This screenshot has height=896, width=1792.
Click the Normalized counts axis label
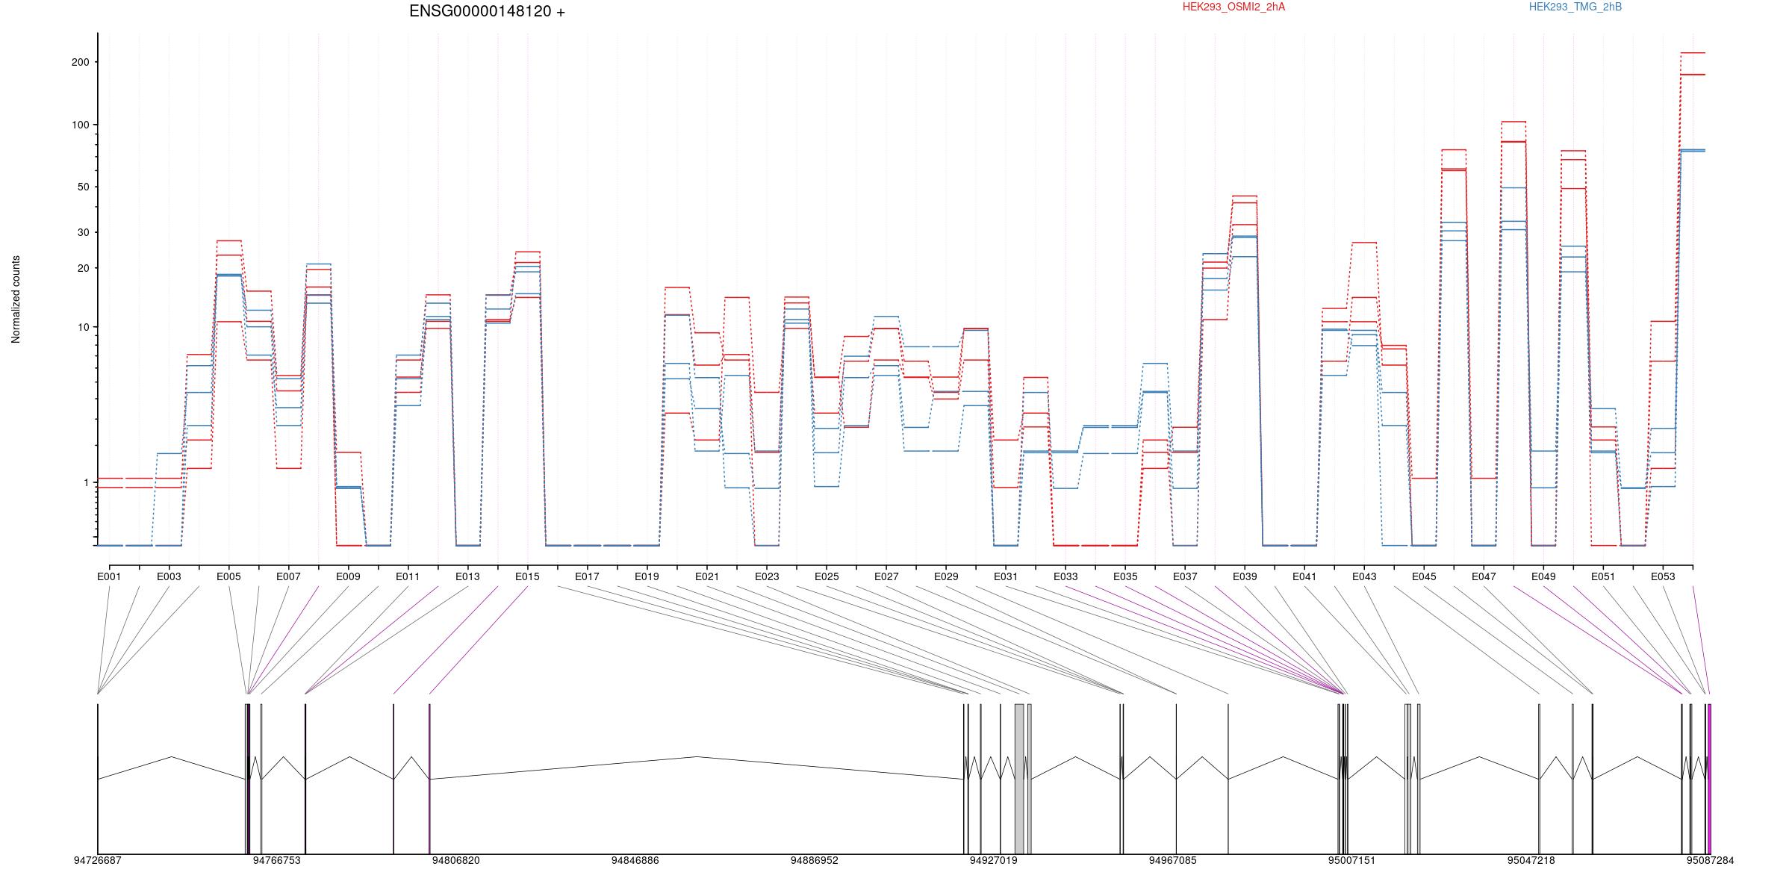tap(16, 299)
